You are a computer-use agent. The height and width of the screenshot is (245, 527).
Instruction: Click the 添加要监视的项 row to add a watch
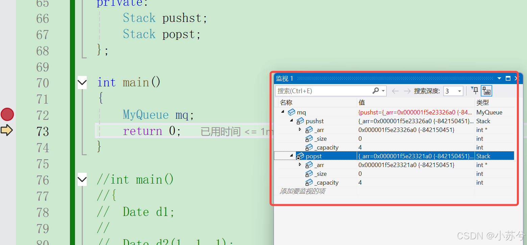302,191
